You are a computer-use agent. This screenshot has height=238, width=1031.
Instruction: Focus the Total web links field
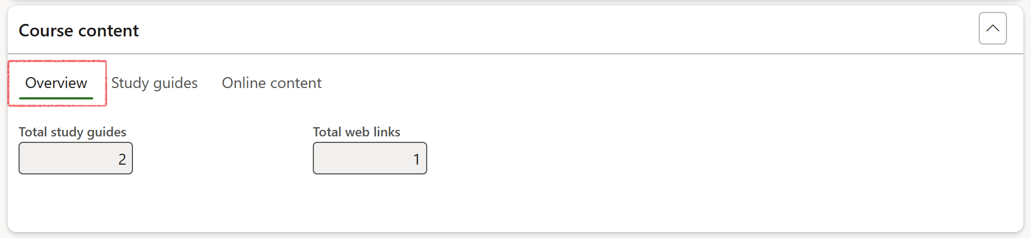(x=369, y=158)
